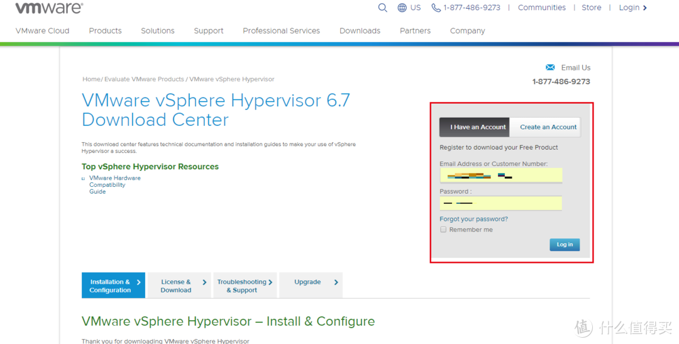Click the Email Us envelope icon

550,67
